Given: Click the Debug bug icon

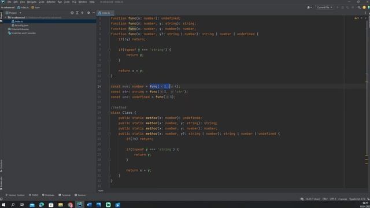Looking at the screenshot, I should (x=343, y=8).
